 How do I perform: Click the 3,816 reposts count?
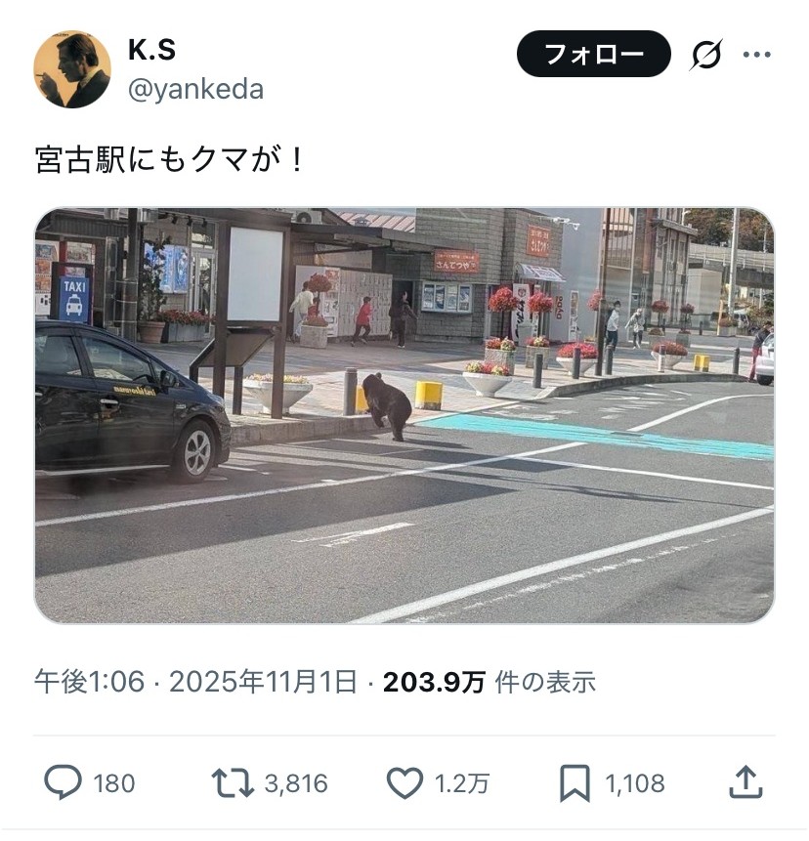(x=296, y=783)
